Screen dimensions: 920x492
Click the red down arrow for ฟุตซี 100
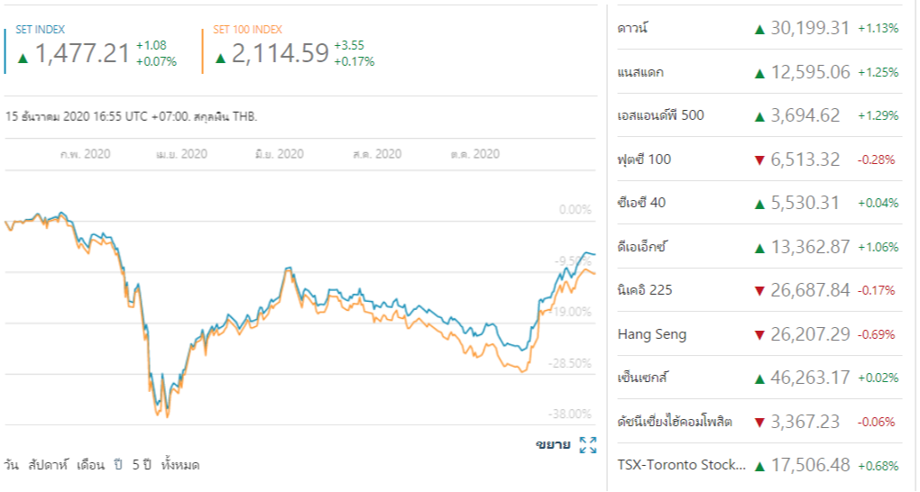(759, 160)
